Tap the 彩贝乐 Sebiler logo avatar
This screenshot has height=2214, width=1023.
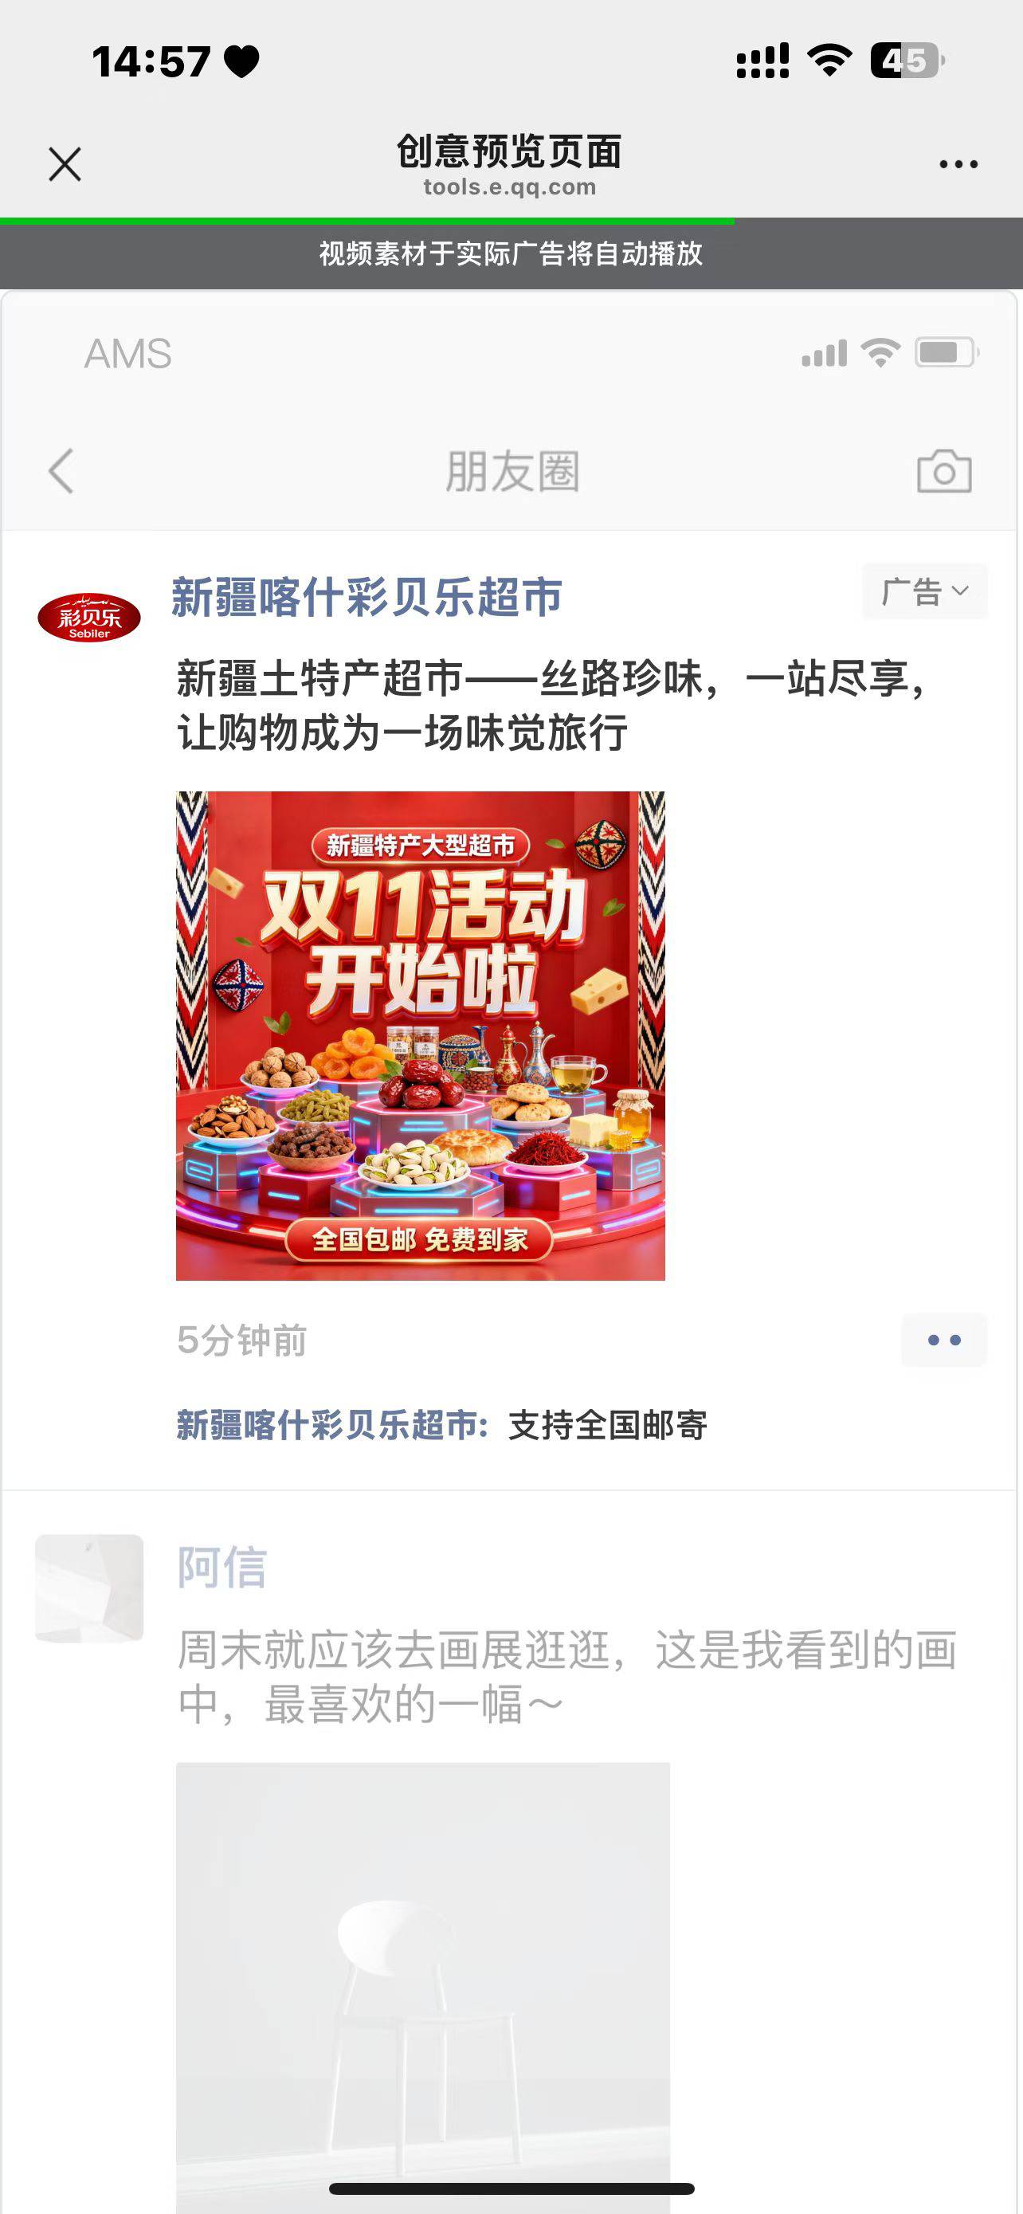click(89, 617)
